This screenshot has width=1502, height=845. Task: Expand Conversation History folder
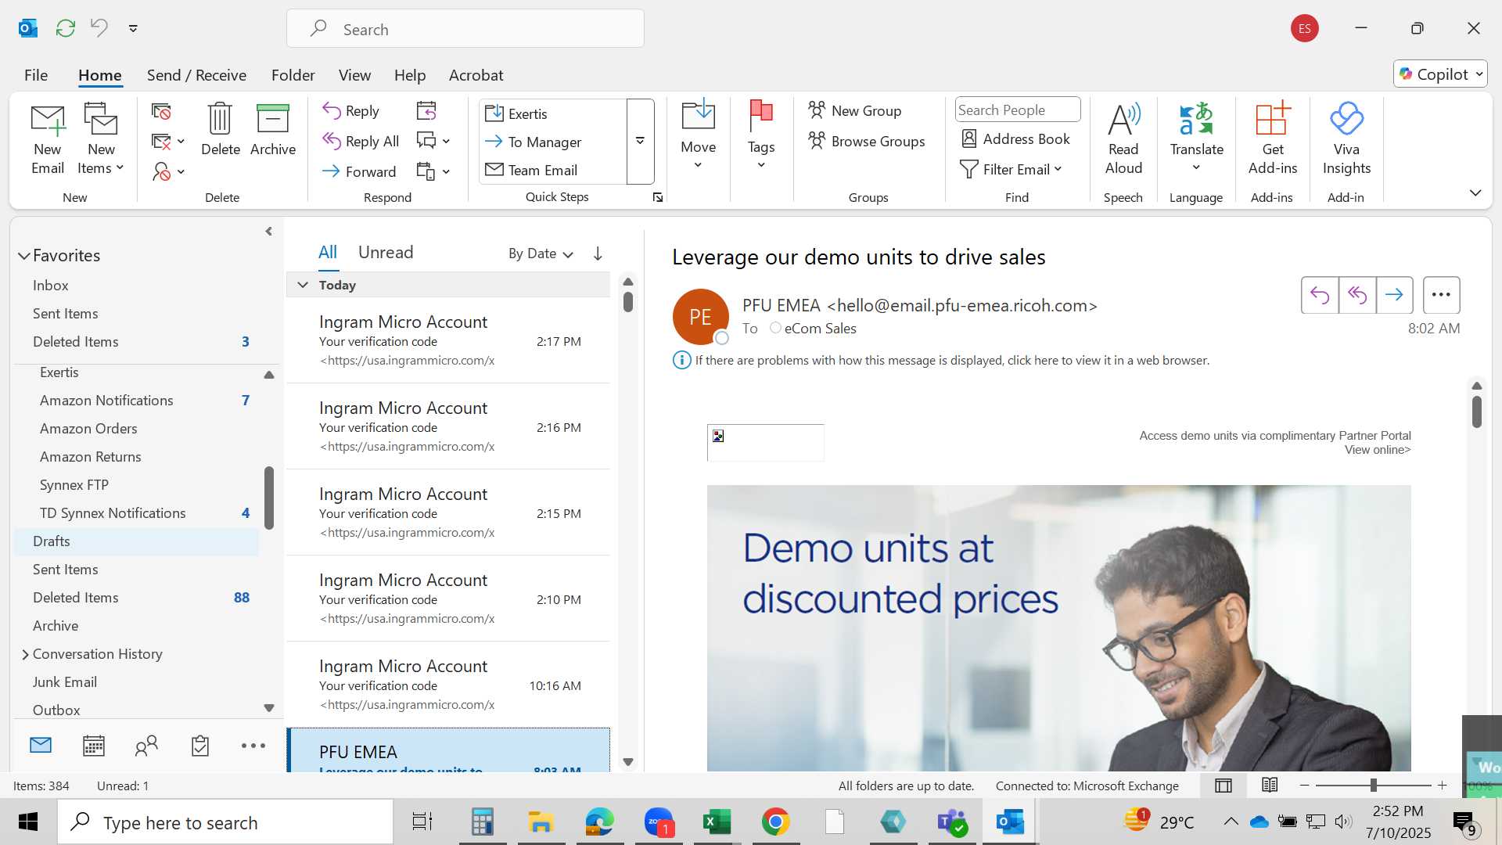click(25, 654)
